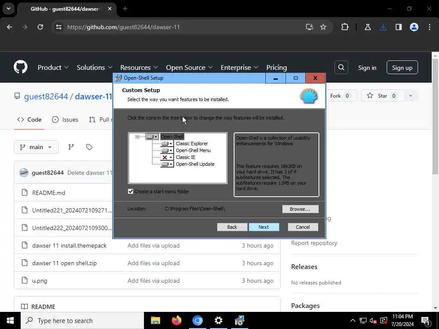Open Chrome Labs flask icon
Viewport: 439px width, 329px height.
[x=368, y=27]
